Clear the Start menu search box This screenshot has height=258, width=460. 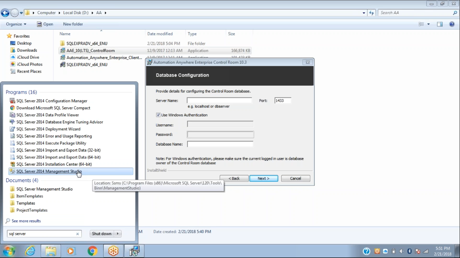(x=77, y=234)
